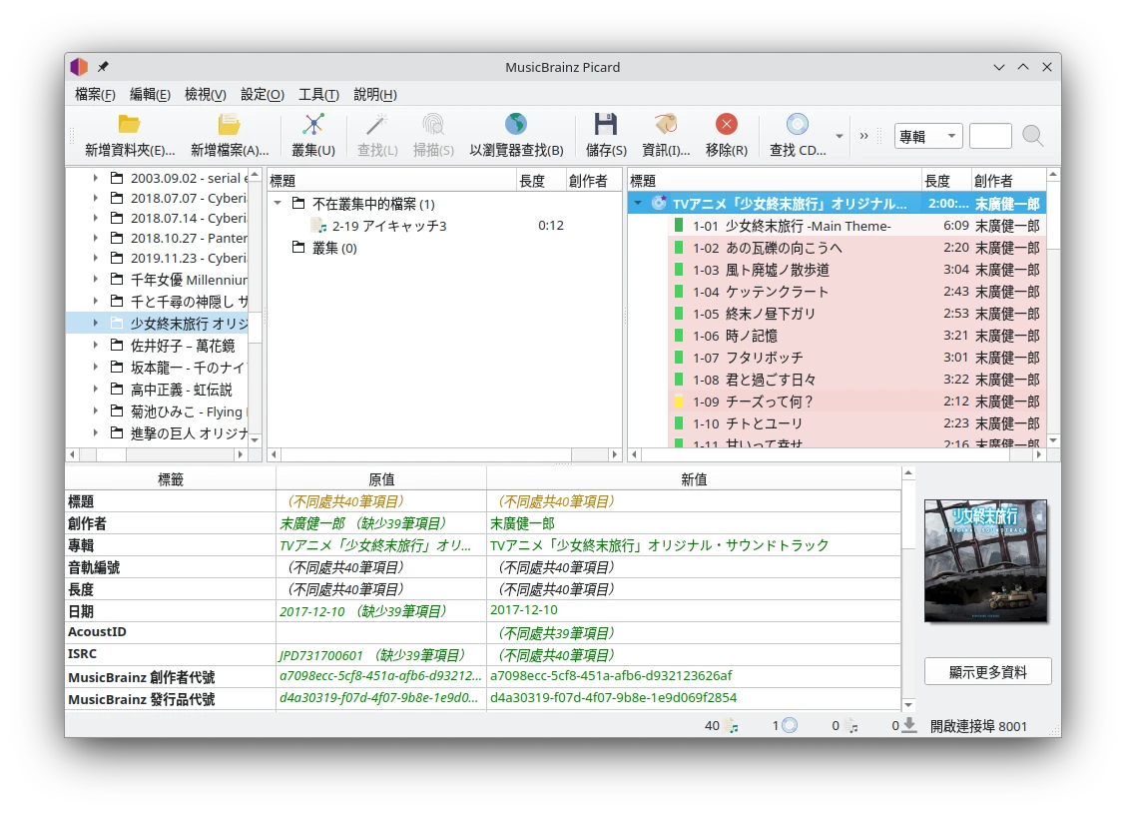Pin the window using the title bar pin icon
This screenshot has width=1126, height=814.
coord(103,67)
